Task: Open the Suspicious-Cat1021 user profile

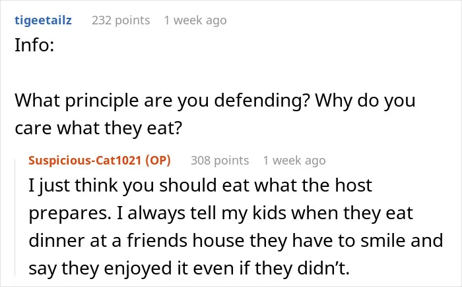Action: [85, 161]
